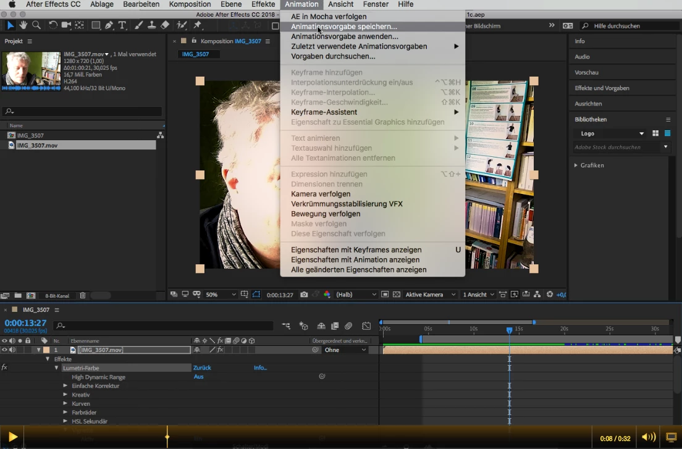682x449 pixels.
Task: Open the Ohne parent layer dropdown
Action: pyautogui.click(x=345, y=350)
